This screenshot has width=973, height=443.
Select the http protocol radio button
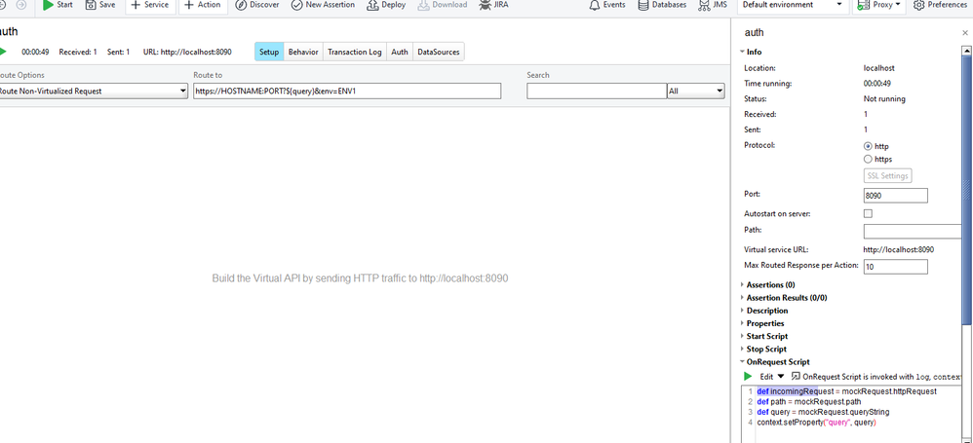click(868, 147)
